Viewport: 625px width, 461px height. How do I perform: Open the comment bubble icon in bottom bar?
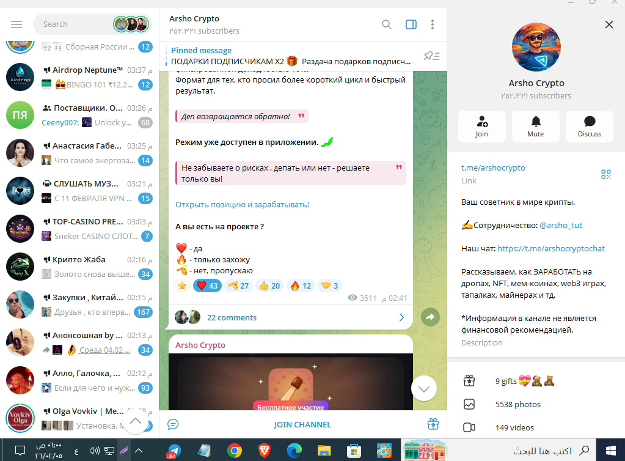tap(173, 424)
